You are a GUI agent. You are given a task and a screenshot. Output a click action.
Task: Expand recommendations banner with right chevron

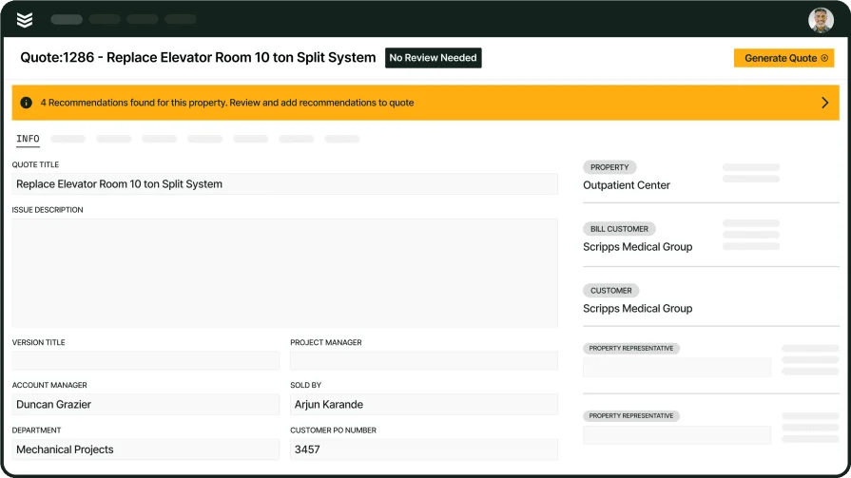[x=824, y=103]
